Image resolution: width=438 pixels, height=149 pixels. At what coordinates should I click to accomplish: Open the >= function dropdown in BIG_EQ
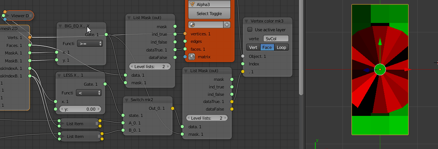point(89,44)
